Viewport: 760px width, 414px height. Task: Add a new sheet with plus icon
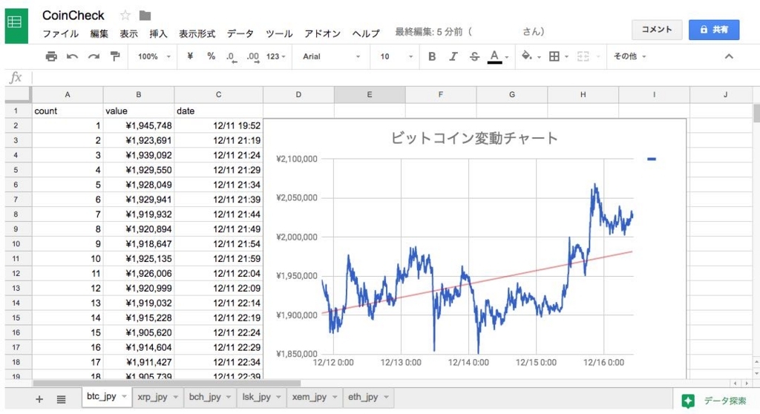click(39, 399)
